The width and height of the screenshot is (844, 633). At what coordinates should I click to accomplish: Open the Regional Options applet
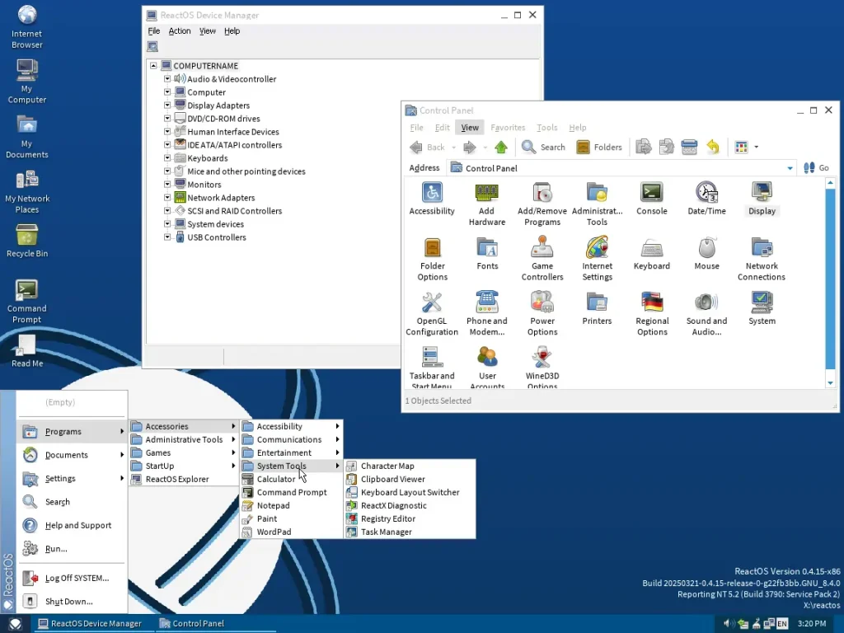[652, 314]
